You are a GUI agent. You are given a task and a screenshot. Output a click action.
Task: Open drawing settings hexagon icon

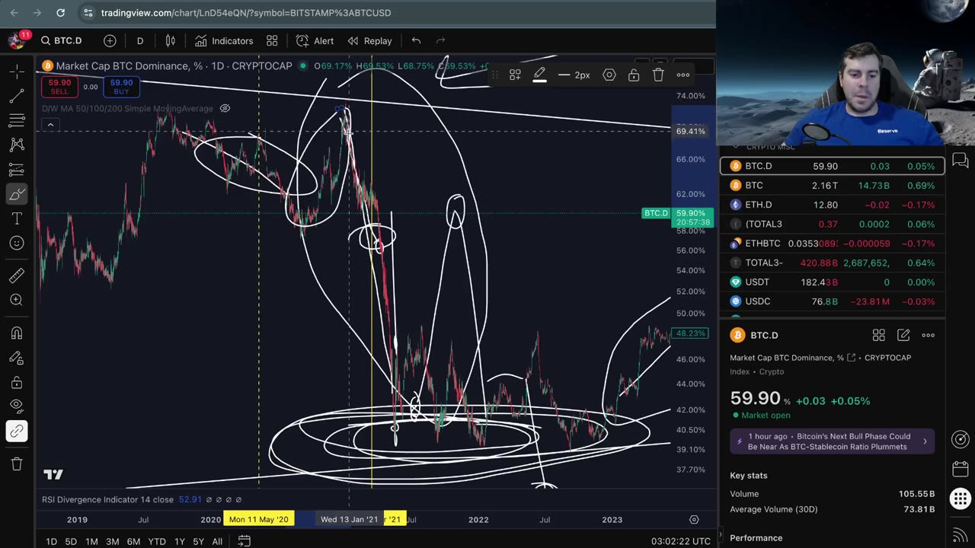(x=609, y=75)
